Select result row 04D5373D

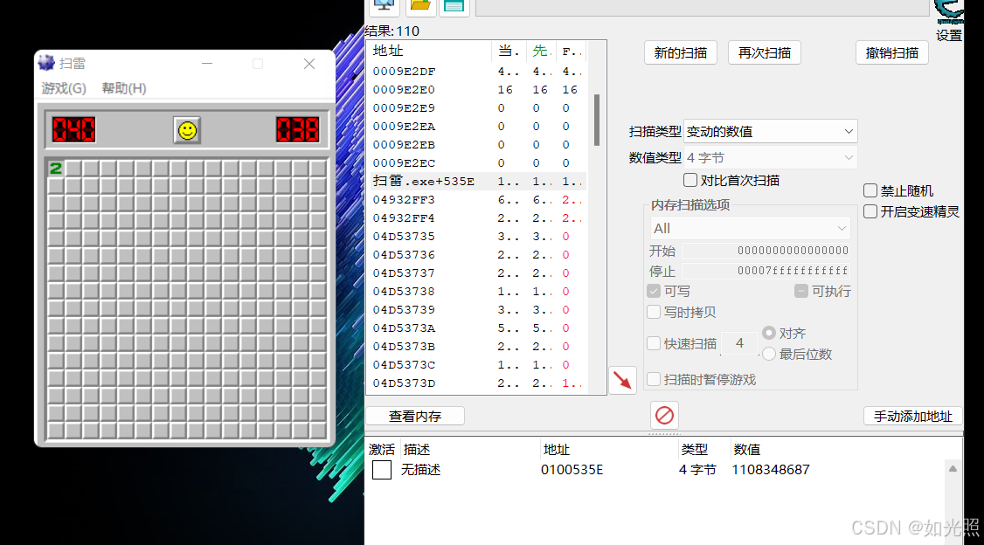[478, 383]
